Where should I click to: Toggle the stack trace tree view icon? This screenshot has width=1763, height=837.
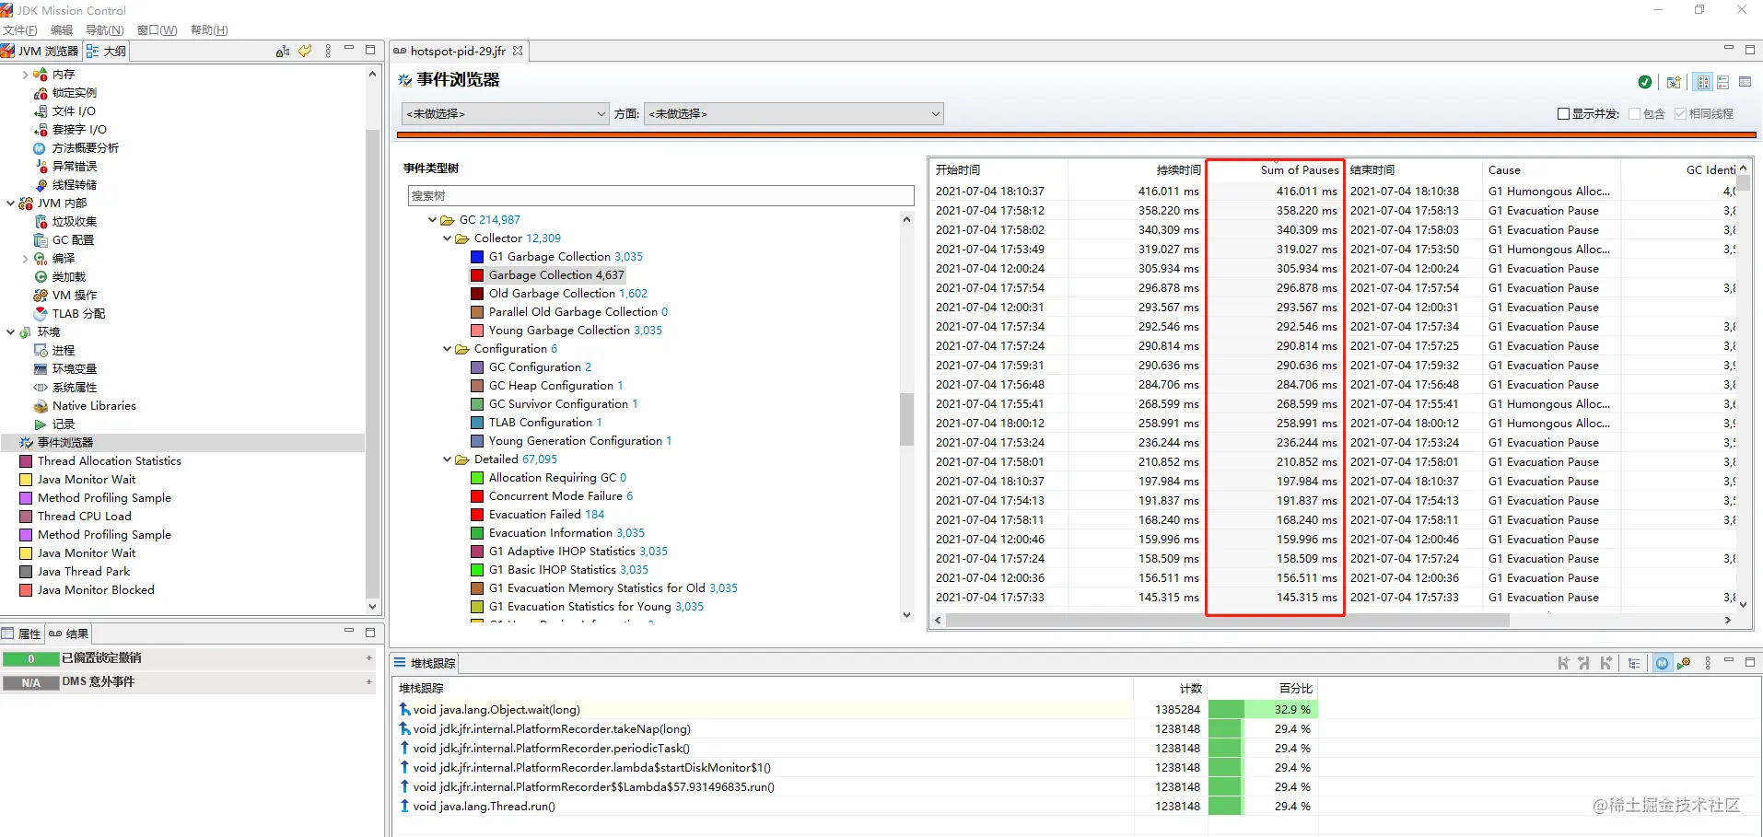pyautogui.click(x=1634, y=663)
